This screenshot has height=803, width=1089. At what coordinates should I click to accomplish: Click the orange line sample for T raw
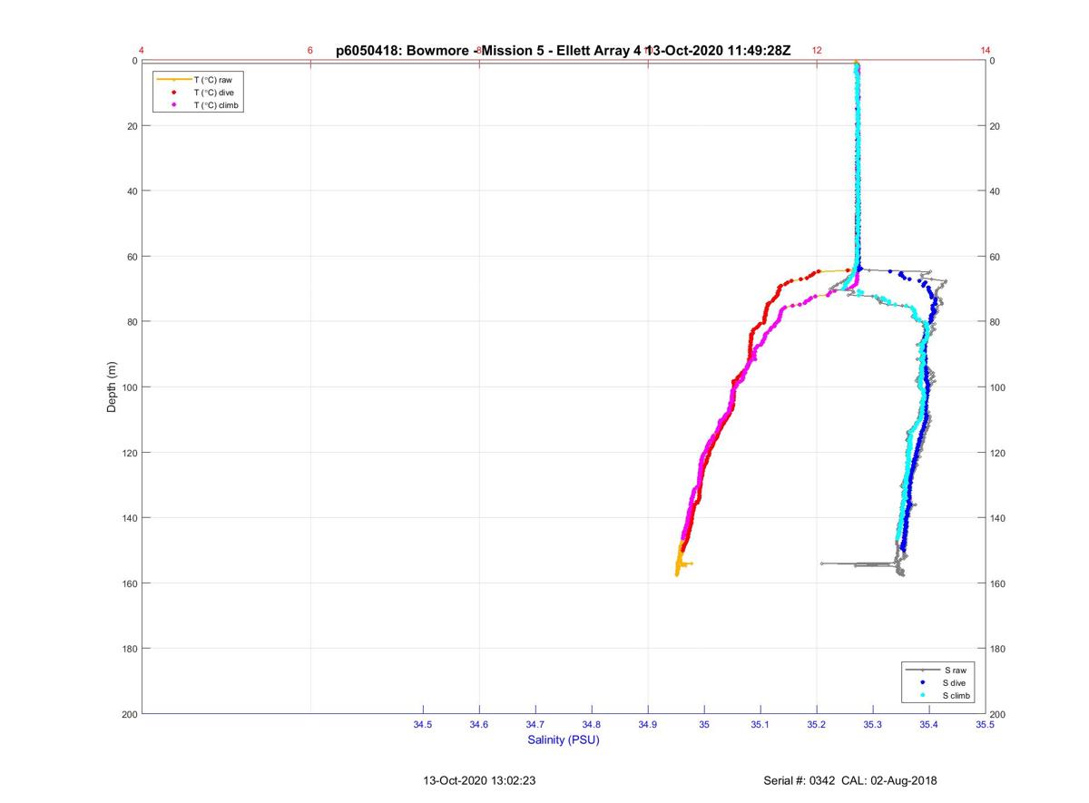click(173, 80)
